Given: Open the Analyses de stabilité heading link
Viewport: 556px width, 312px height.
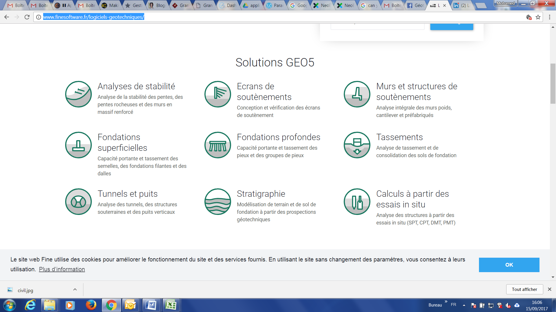Looking at the screenshot, I should [136, 86].
